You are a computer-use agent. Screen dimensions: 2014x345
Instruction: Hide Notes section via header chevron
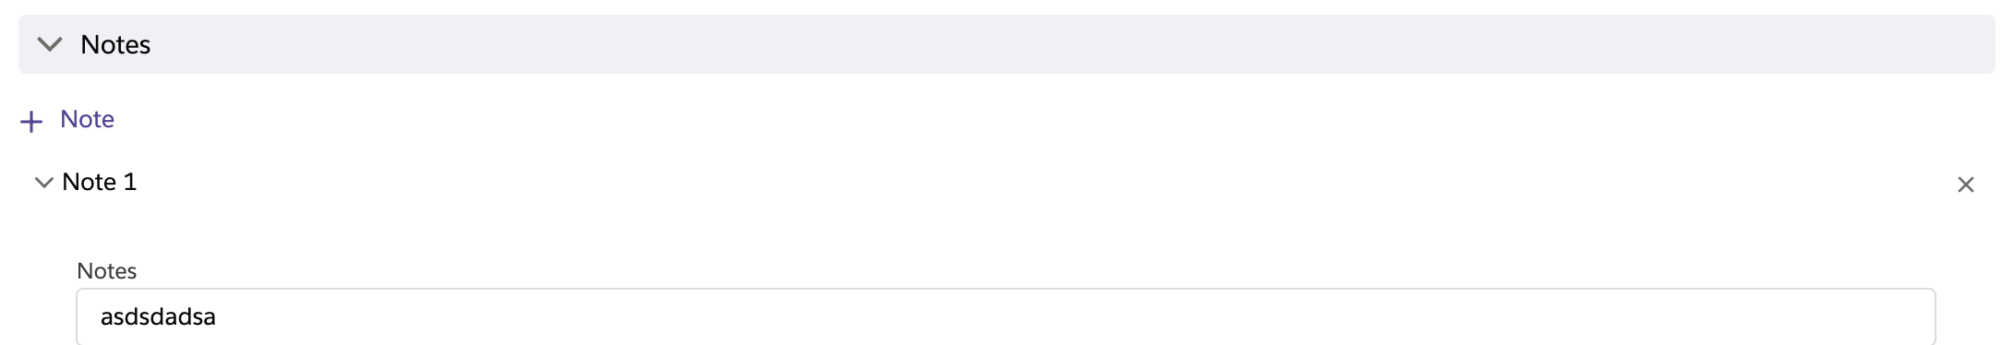point(50,44)
